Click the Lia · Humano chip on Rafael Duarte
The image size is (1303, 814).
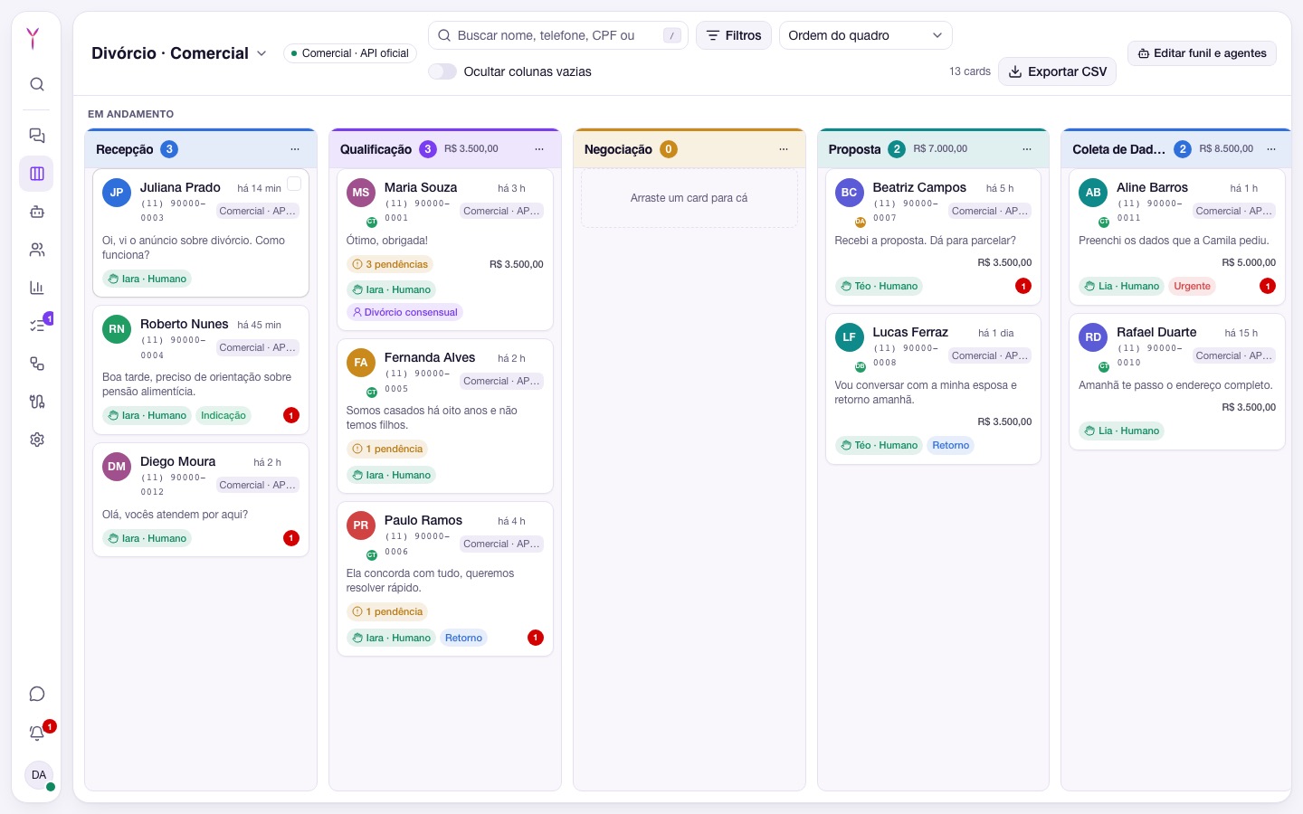click(x=1121, y=431)
